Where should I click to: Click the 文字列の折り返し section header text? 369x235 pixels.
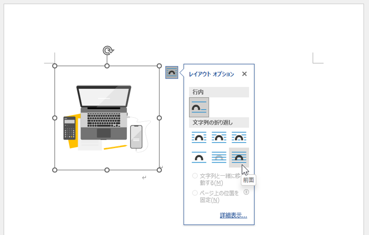point(213,122)
